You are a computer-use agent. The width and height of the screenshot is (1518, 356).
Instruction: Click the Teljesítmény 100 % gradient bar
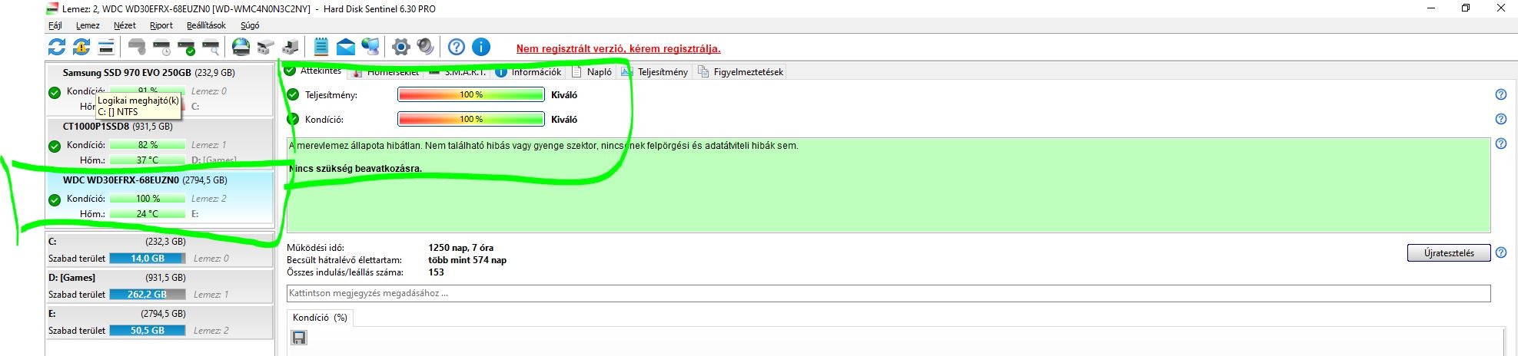(471, 95)
